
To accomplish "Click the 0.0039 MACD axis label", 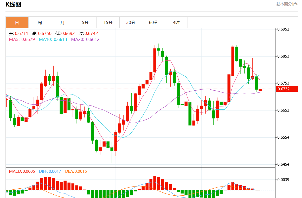I will [x=283, y=180].
